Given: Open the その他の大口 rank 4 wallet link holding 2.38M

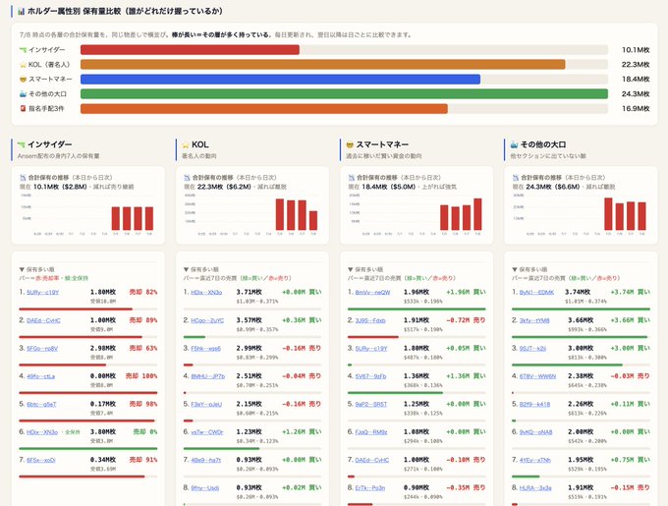Looking at the screenshot, I should tap(537, 376).
